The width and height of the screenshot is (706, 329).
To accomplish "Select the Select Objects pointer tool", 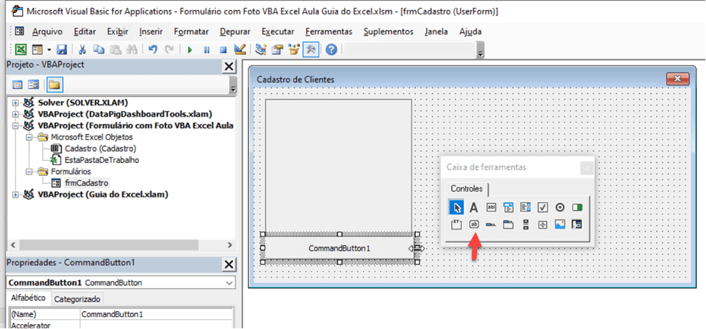I will coord(456,207).
